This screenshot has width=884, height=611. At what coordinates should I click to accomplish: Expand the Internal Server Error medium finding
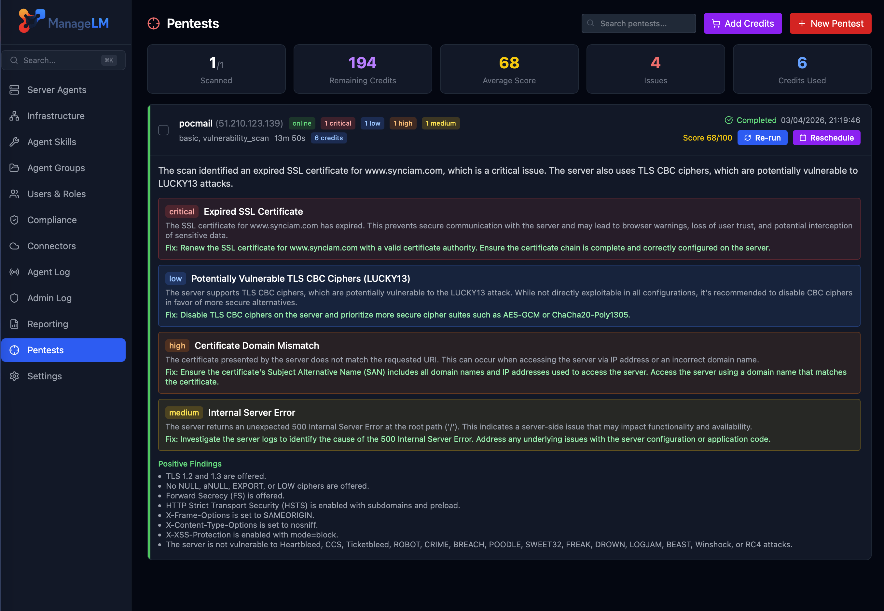(x=251, y=412)
